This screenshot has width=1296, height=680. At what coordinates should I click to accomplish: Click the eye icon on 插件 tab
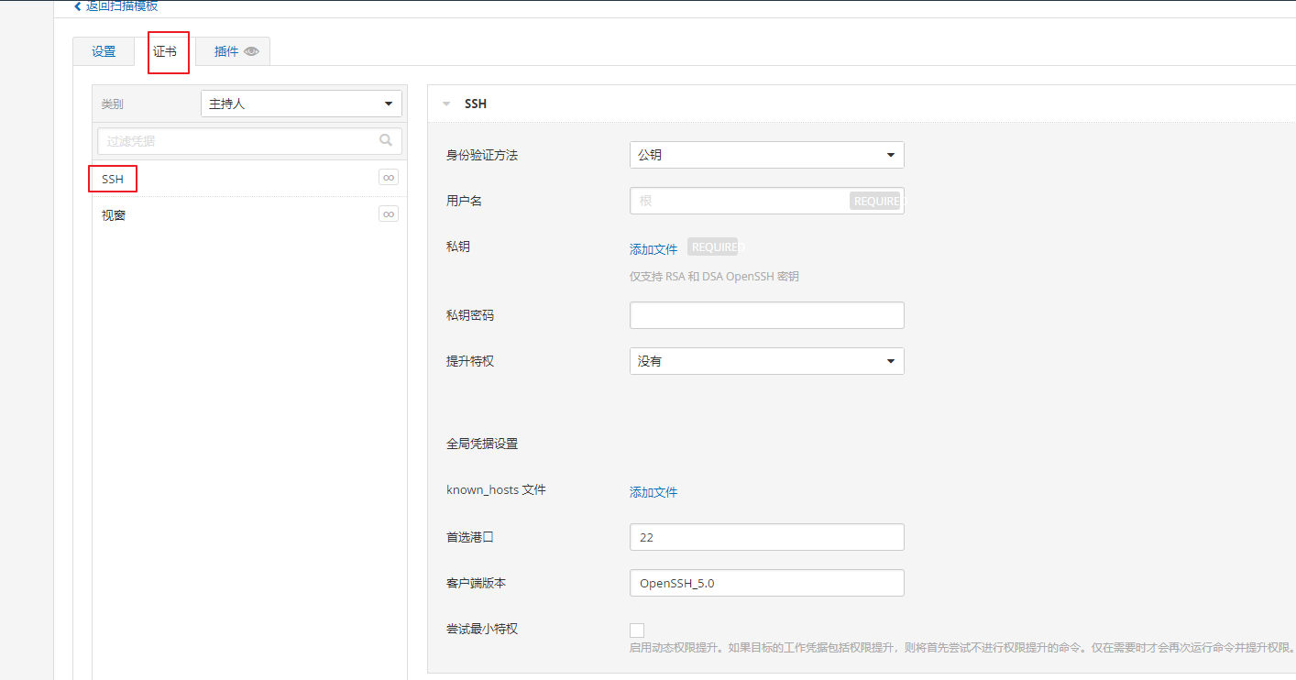(x=251, y=52)
